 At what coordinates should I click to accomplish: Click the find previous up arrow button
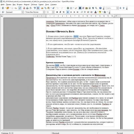(x=124, y=8)
